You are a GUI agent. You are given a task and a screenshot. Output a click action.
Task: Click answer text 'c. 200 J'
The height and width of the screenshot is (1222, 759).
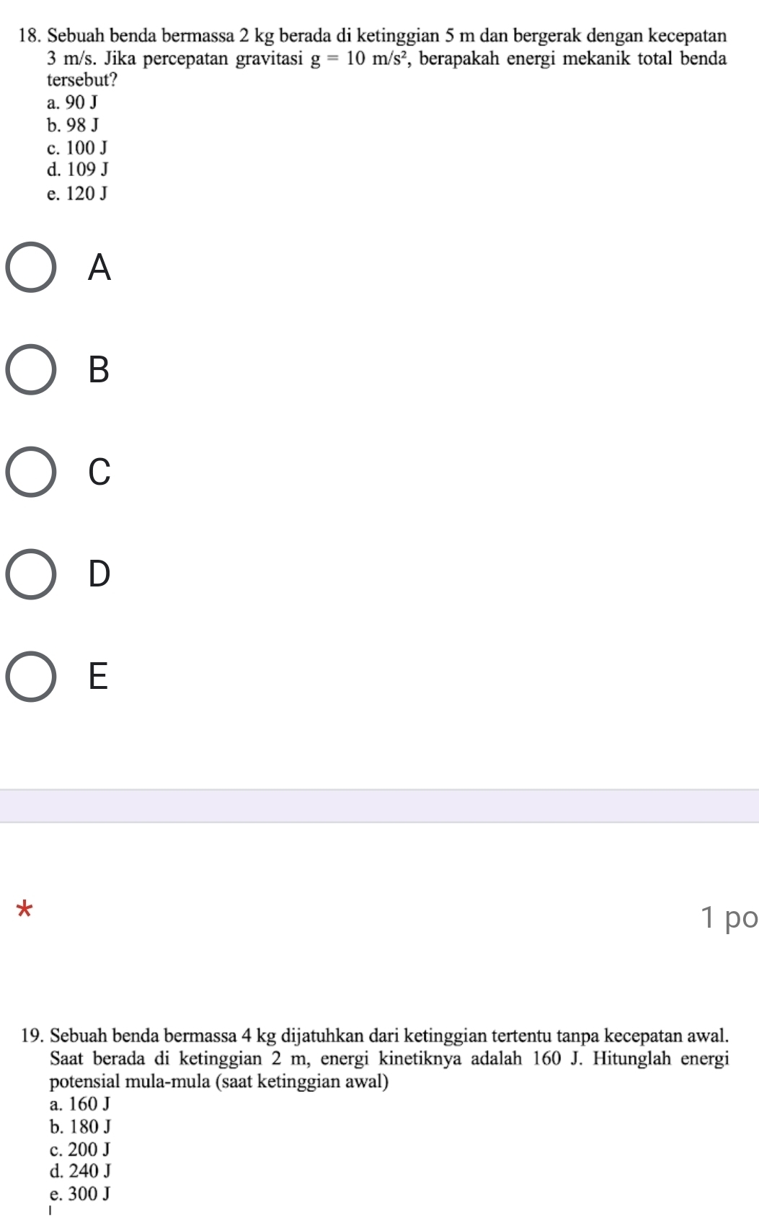80,1148
